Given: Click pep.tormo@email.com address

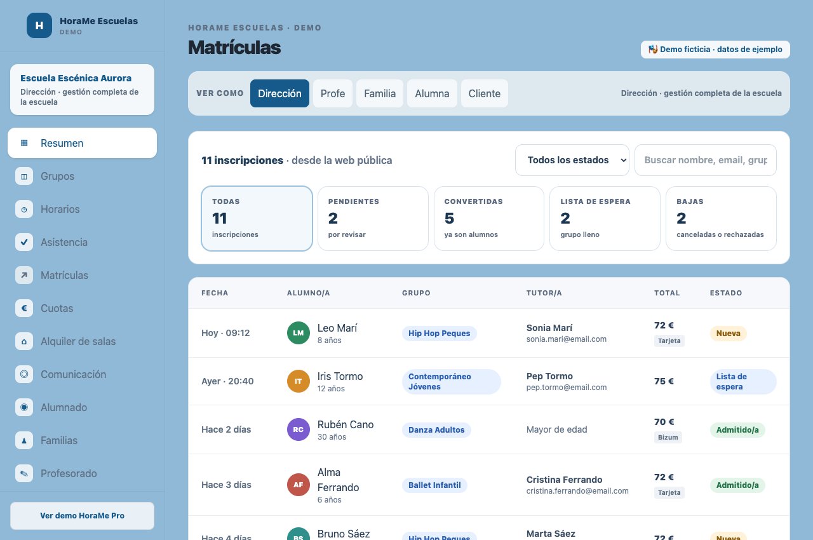Looking at the screenshot, I should pos(567,388).
